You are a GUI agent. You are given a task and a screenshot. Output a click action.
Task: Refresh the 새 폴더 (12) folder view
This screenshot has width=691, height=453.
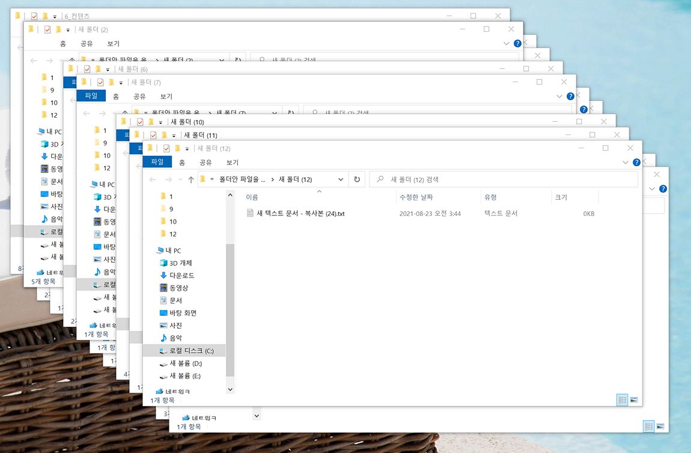(357, 179)
